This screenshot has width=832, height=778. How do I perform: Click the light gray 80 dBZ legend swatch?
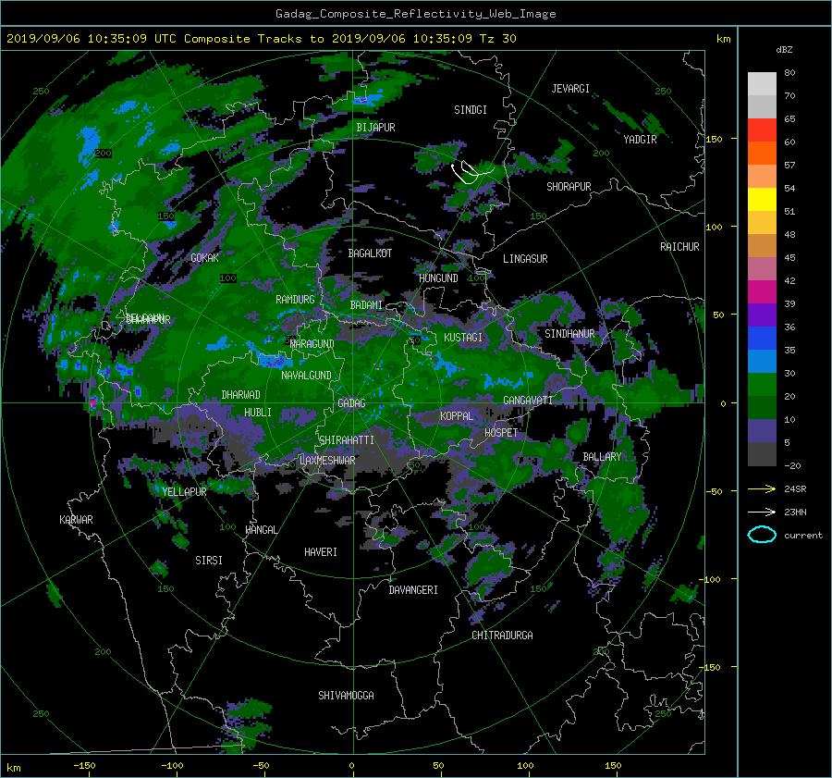tap(762, 84)
